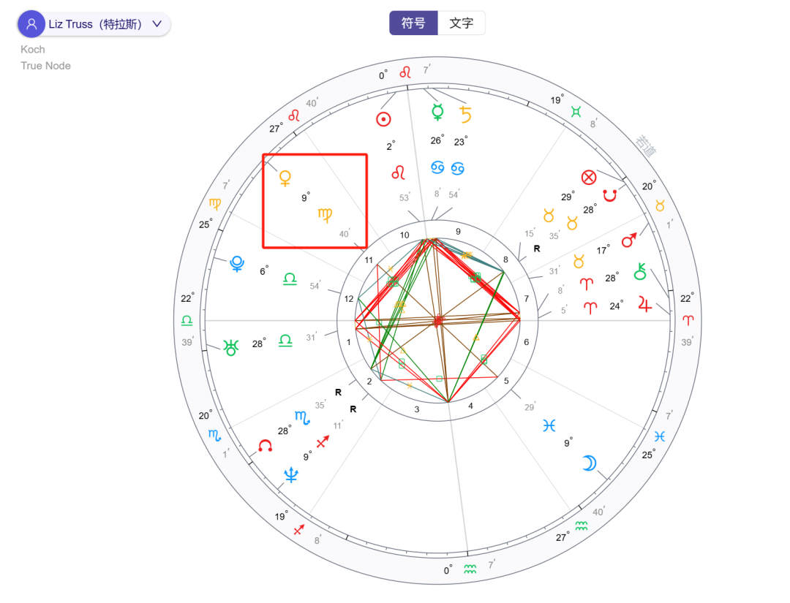Click the True Node setting label
The height and width of the screenshot is (603, 790).
tap(45, 66)
